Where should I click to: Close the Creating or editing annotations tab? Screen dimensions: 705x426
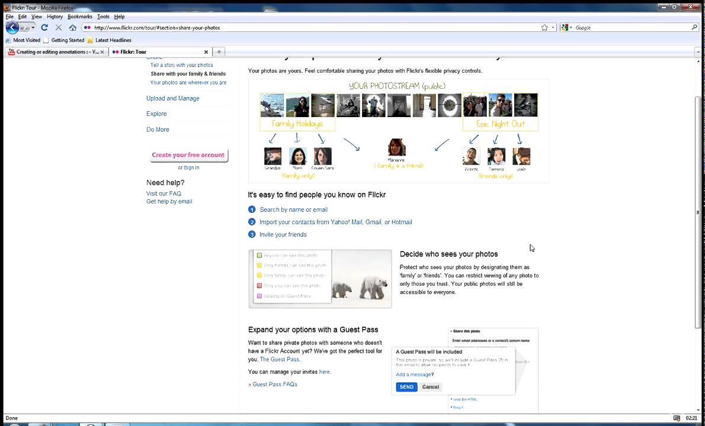point(102,52)
